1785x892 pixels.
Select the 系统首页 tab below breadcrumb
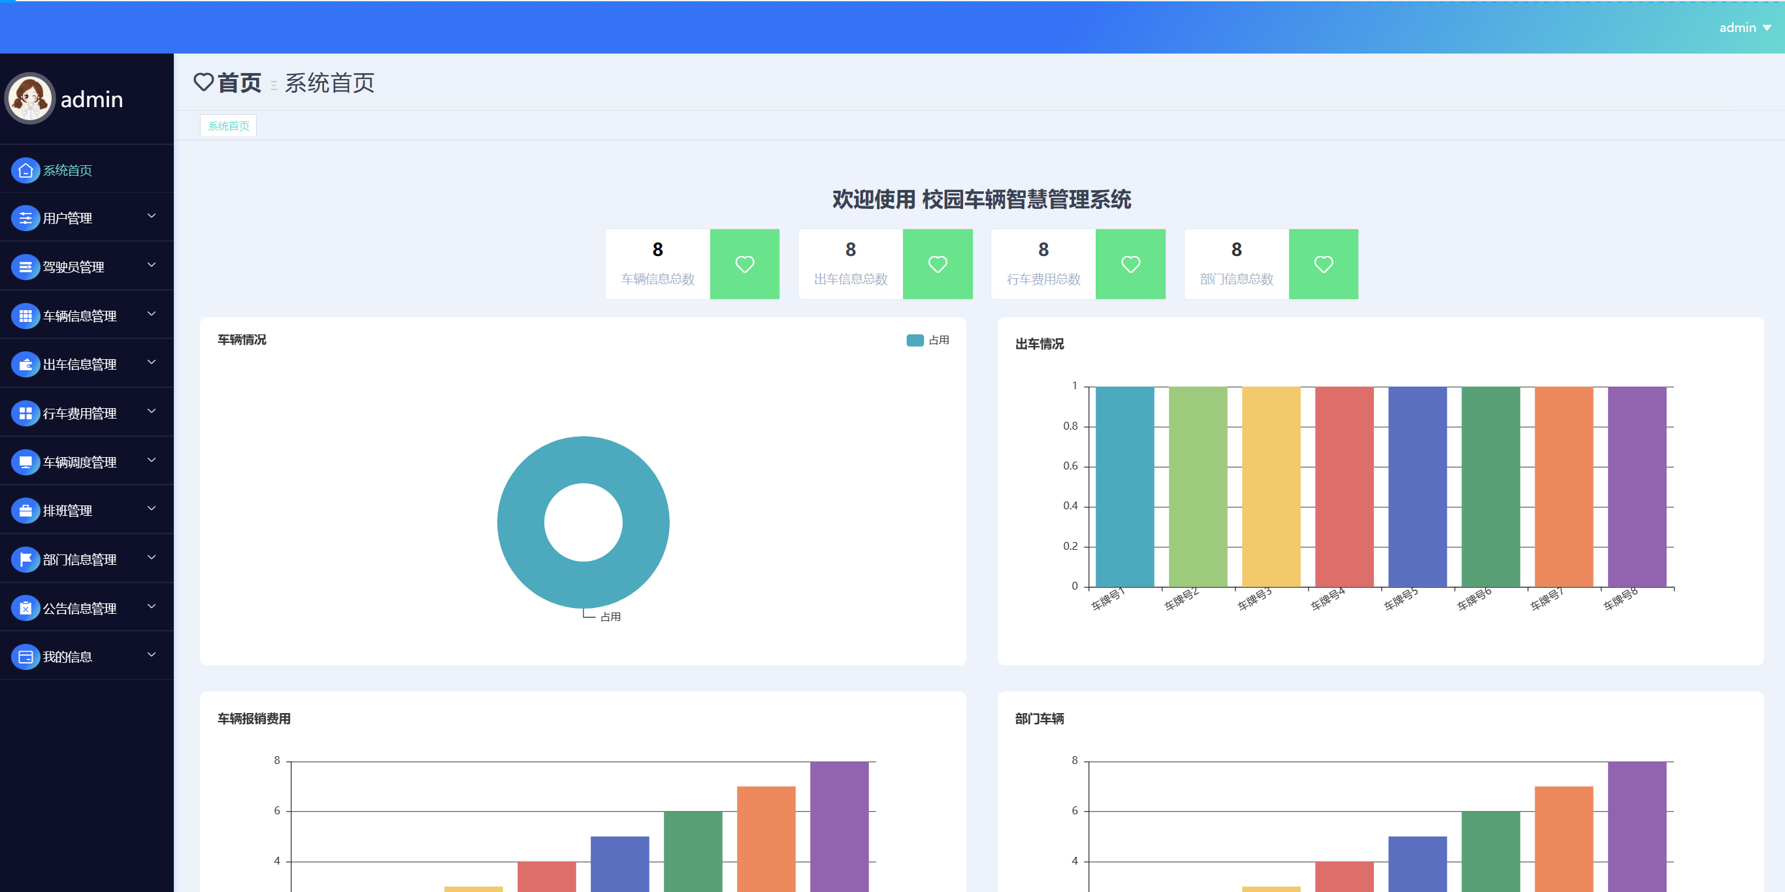pyautogui.click(x=228, y=125)
